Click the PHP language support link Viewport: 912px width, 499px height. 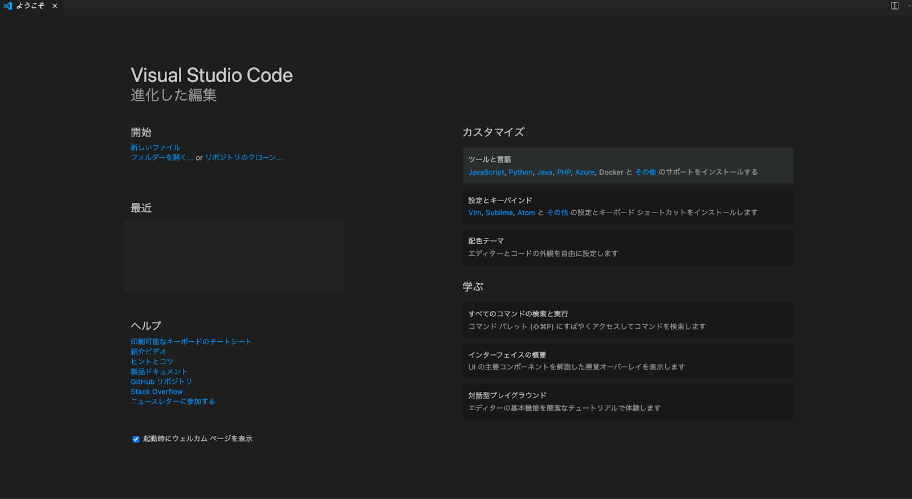click(x=564, y=172)
